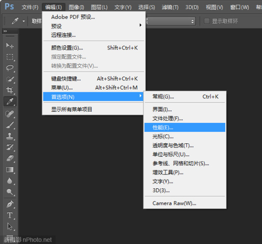The width and height of the screenshot is (262, 244).
Task: Select the Clone Stamp tool
Action: (x=10, y=136)
